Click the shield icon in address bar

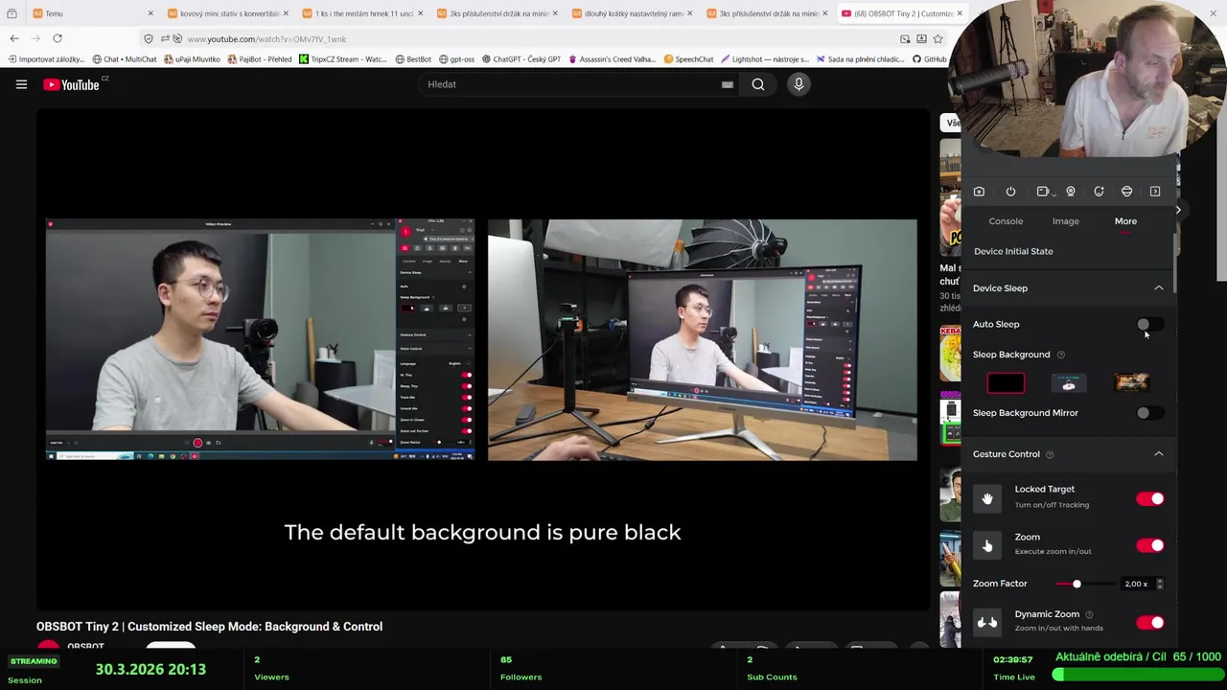(x=148, y=38)
